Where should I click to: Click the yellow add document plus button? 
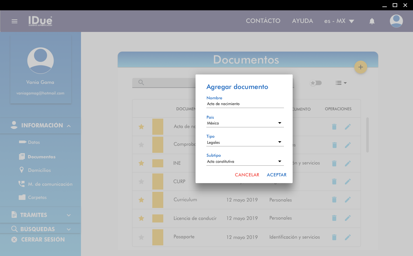tap(360, 67)
